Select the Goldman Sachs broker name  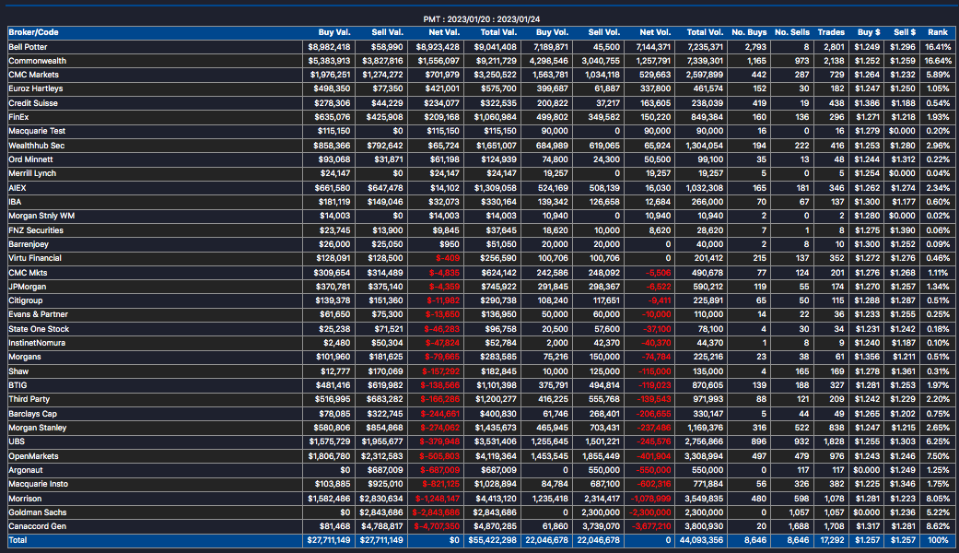click(37, 512)
